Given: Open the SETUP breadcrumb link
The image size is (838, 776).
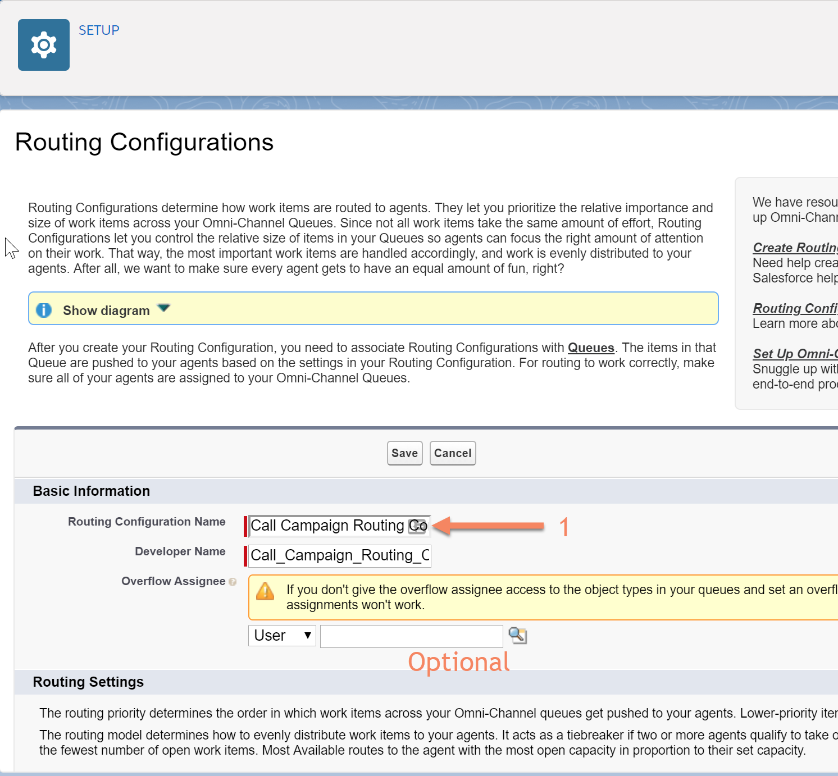Looking at the screenshot, I should (99, 30).
